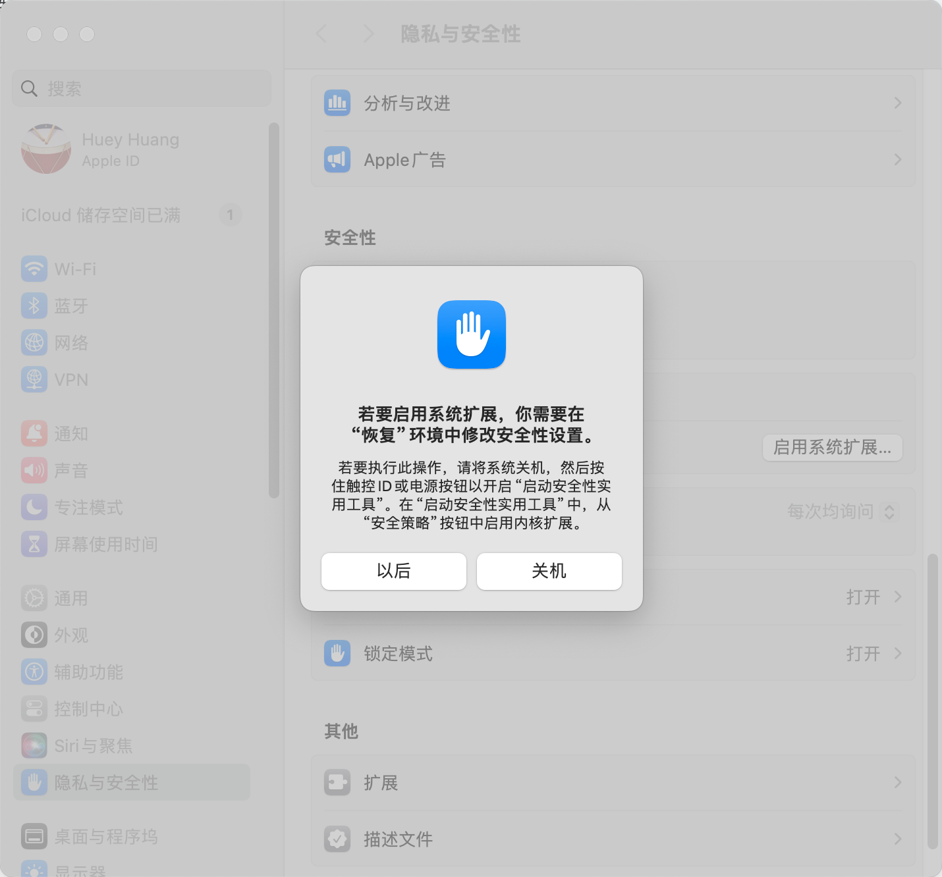
Task: Click the 以后 button in dialog
Action: tap(394, 571)
